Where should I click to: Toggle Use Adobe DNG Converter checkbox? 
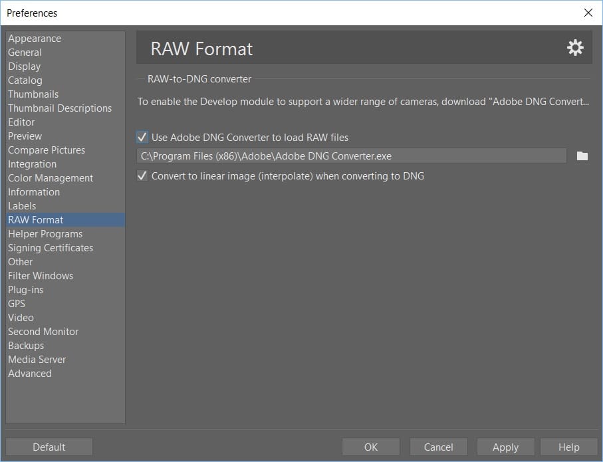pos(142,137)
